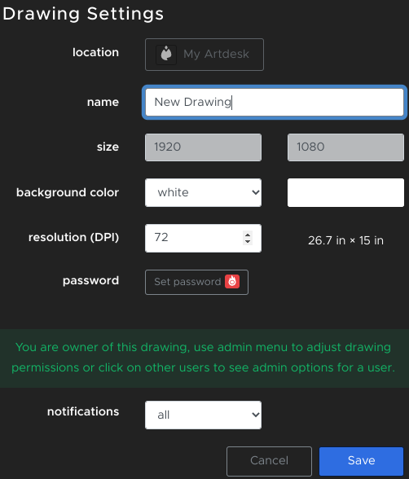Save the drawing settings
The width and height of the screenshot is (409, 479).
coord(362,461)
